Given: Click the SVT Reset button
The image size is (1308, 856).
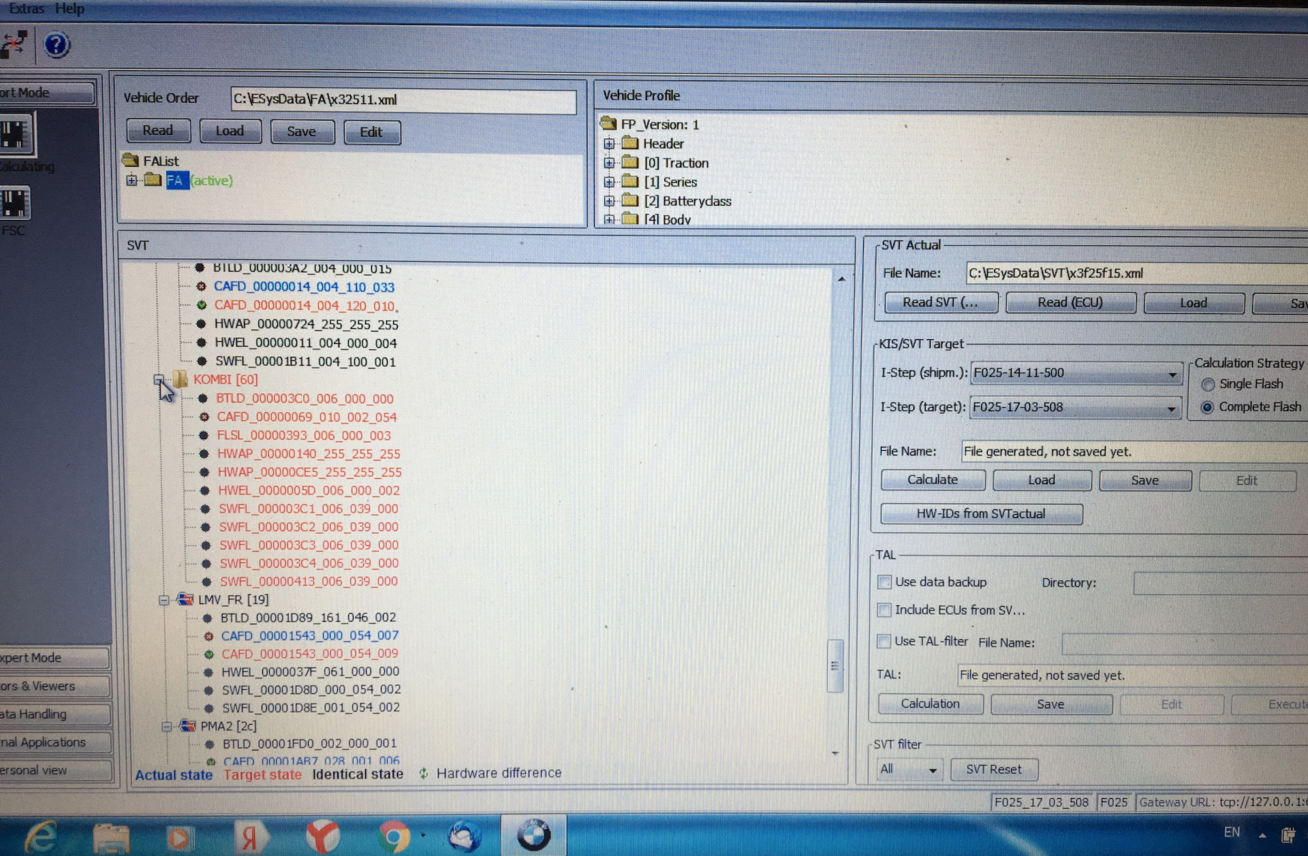Looking at the screenshot, I should coord(994,770).
